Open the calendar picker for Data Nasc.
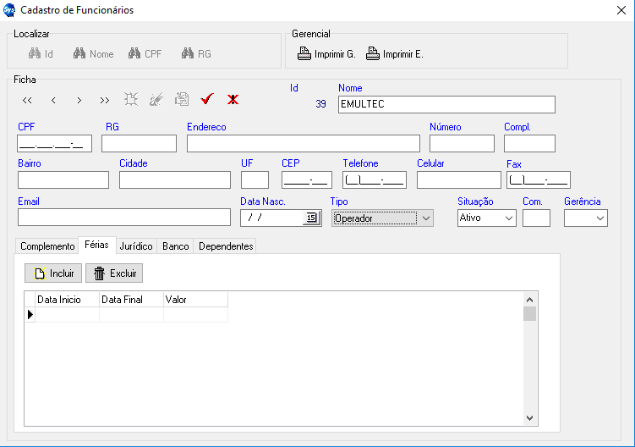635x447 pixels. [311, 218]
